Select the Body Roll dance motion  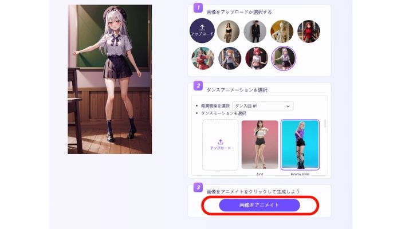(300, 144)
